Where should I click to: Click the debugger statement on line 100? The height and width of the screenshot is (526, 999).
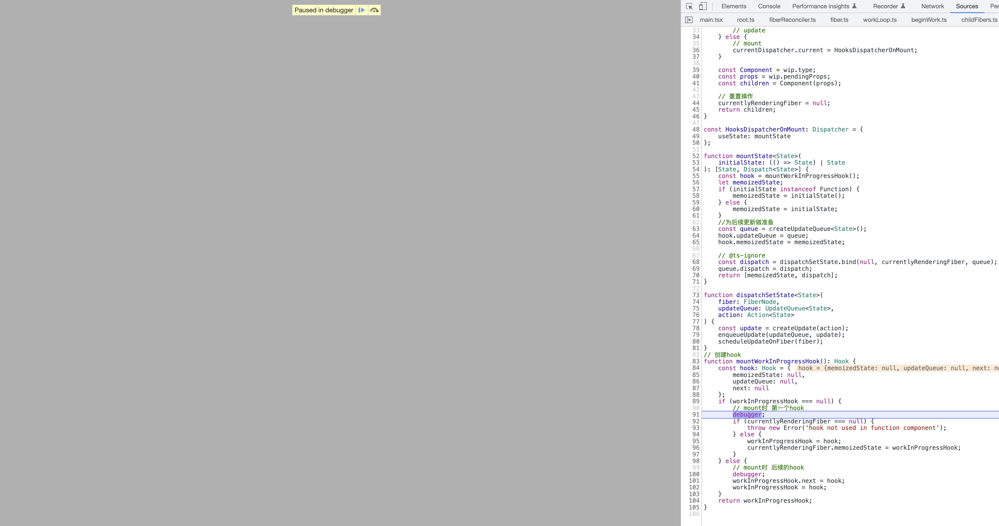748,474
